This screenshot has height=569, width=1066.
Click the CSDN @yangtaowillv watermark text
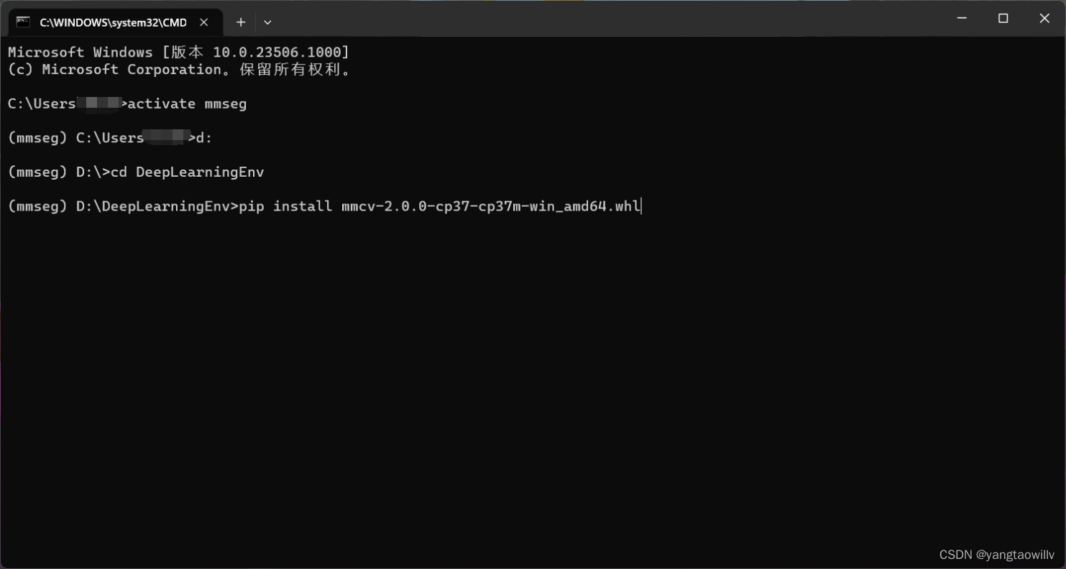(x=996, y=555)
